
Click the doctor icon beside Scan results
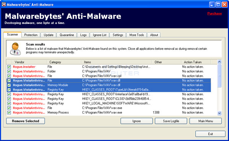point(15,49)
